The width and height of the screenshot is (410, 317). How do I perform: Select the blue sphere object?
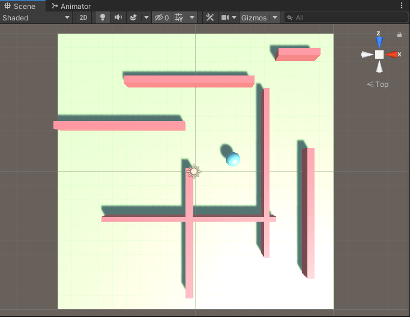point(233,159)
